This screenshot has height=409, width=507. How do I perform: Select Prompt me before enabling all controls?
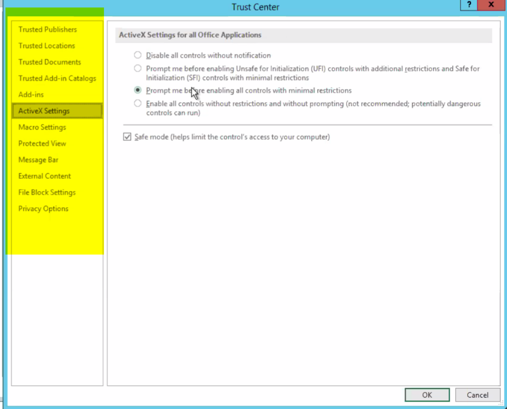[x=138, y=90]
